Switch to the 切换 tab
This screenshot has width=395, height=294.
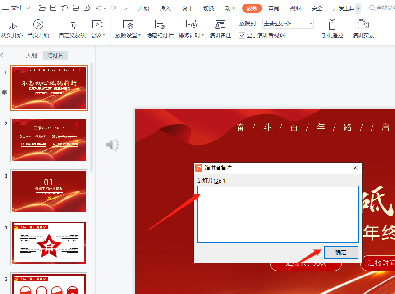point(209,8)
